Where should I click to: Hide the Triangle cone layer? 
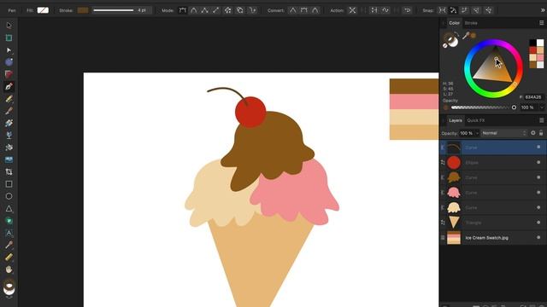538,223
